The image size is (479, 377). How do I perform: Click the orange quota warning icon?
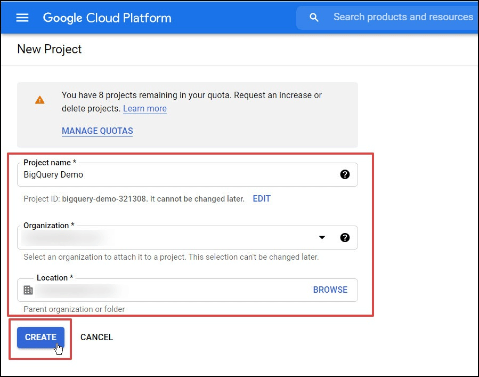(x=40, y=100)
